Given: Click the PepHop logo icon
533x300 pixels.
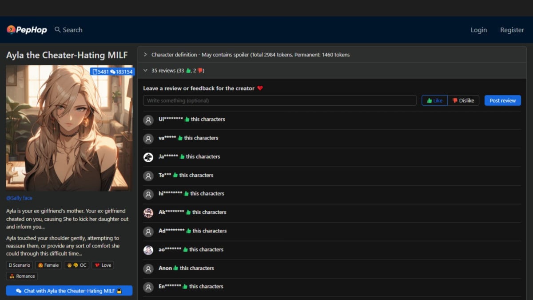Looking at the screenshot, I should point(11,30).
